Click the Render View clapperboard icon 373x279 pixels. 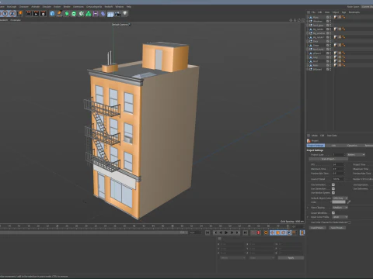(x=29, y=13)
